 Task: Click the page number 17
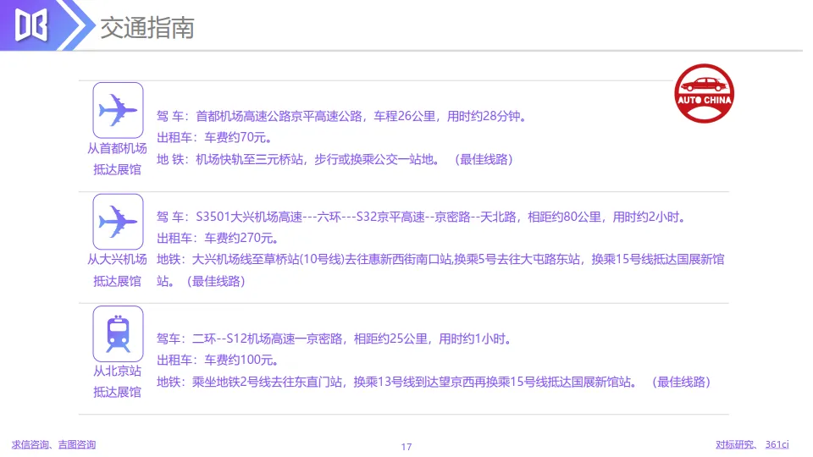tap(406, 447)
